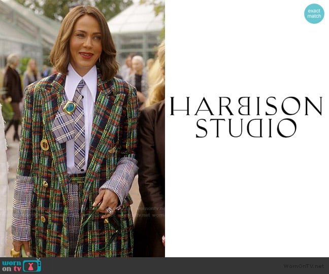The image size is (329, 274).
Task: Click the Worn on TV logo
Action: pos(22,265)
